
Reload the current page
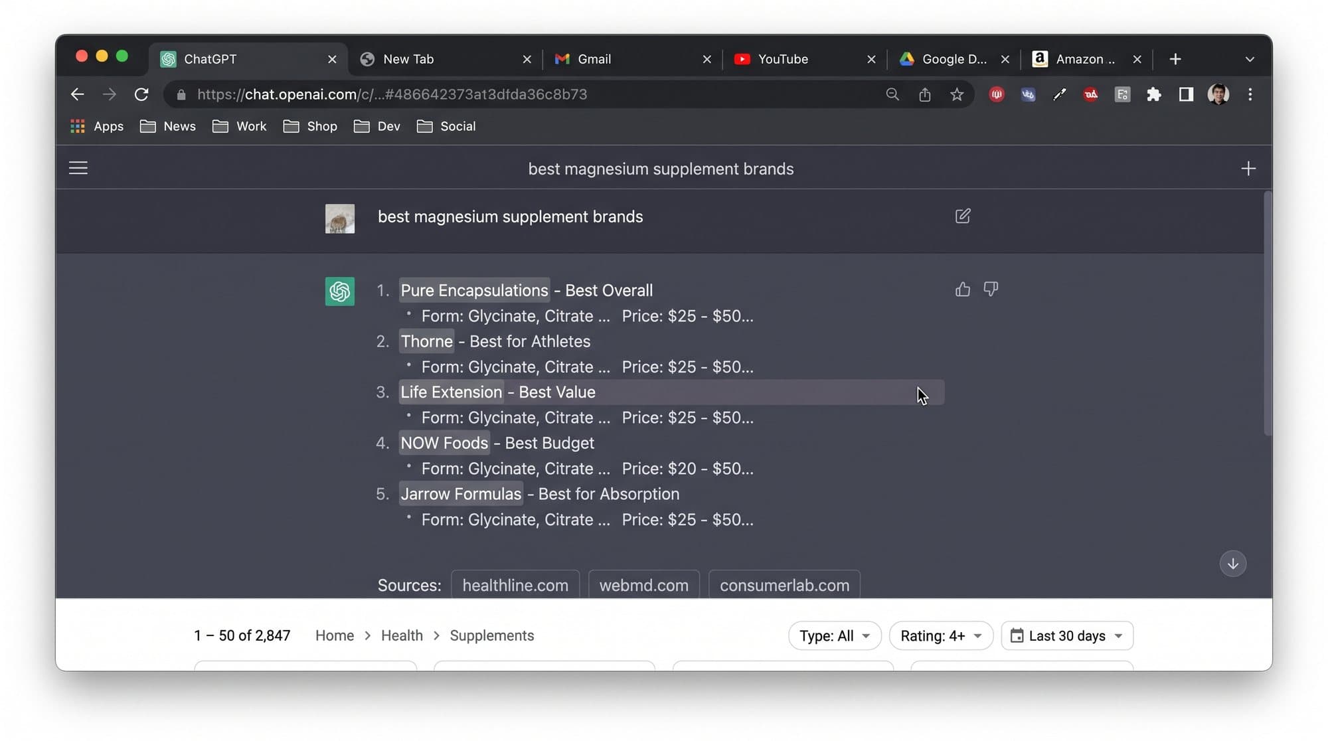point(141,95)
